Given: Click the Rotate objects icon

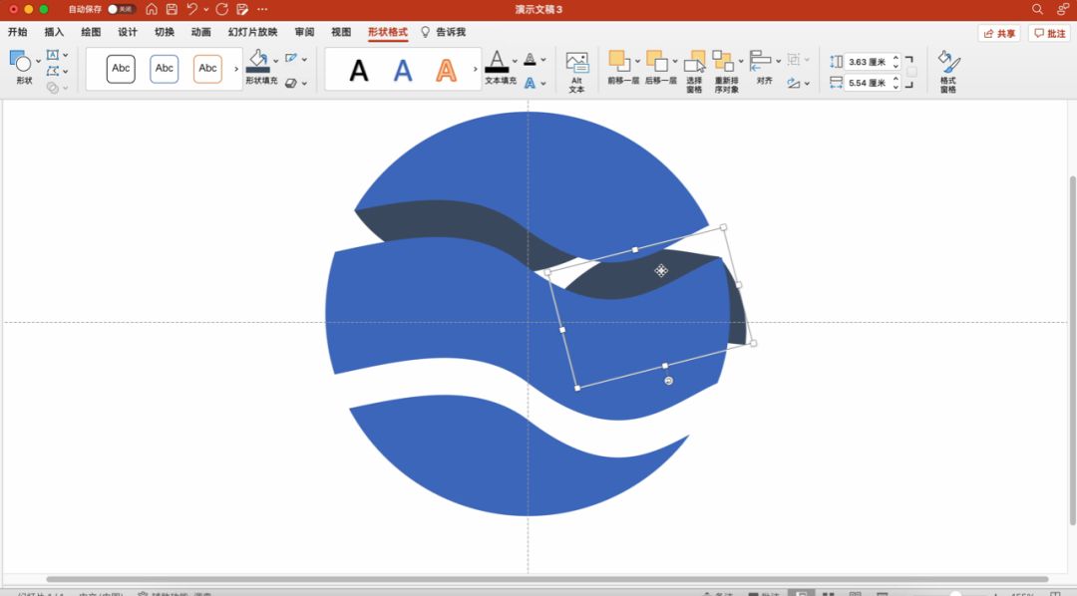Looking at the screenshot, I should [x=794, y=83].
